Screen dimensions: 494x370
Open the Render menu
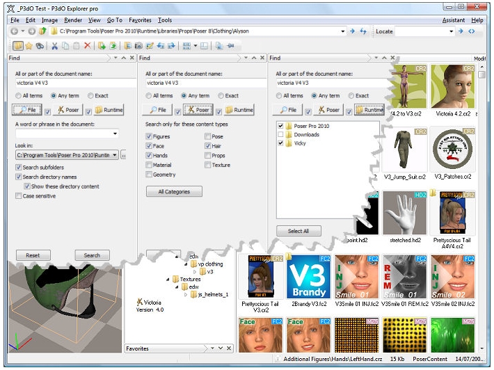pyautogui.click(x=73, y=20)
